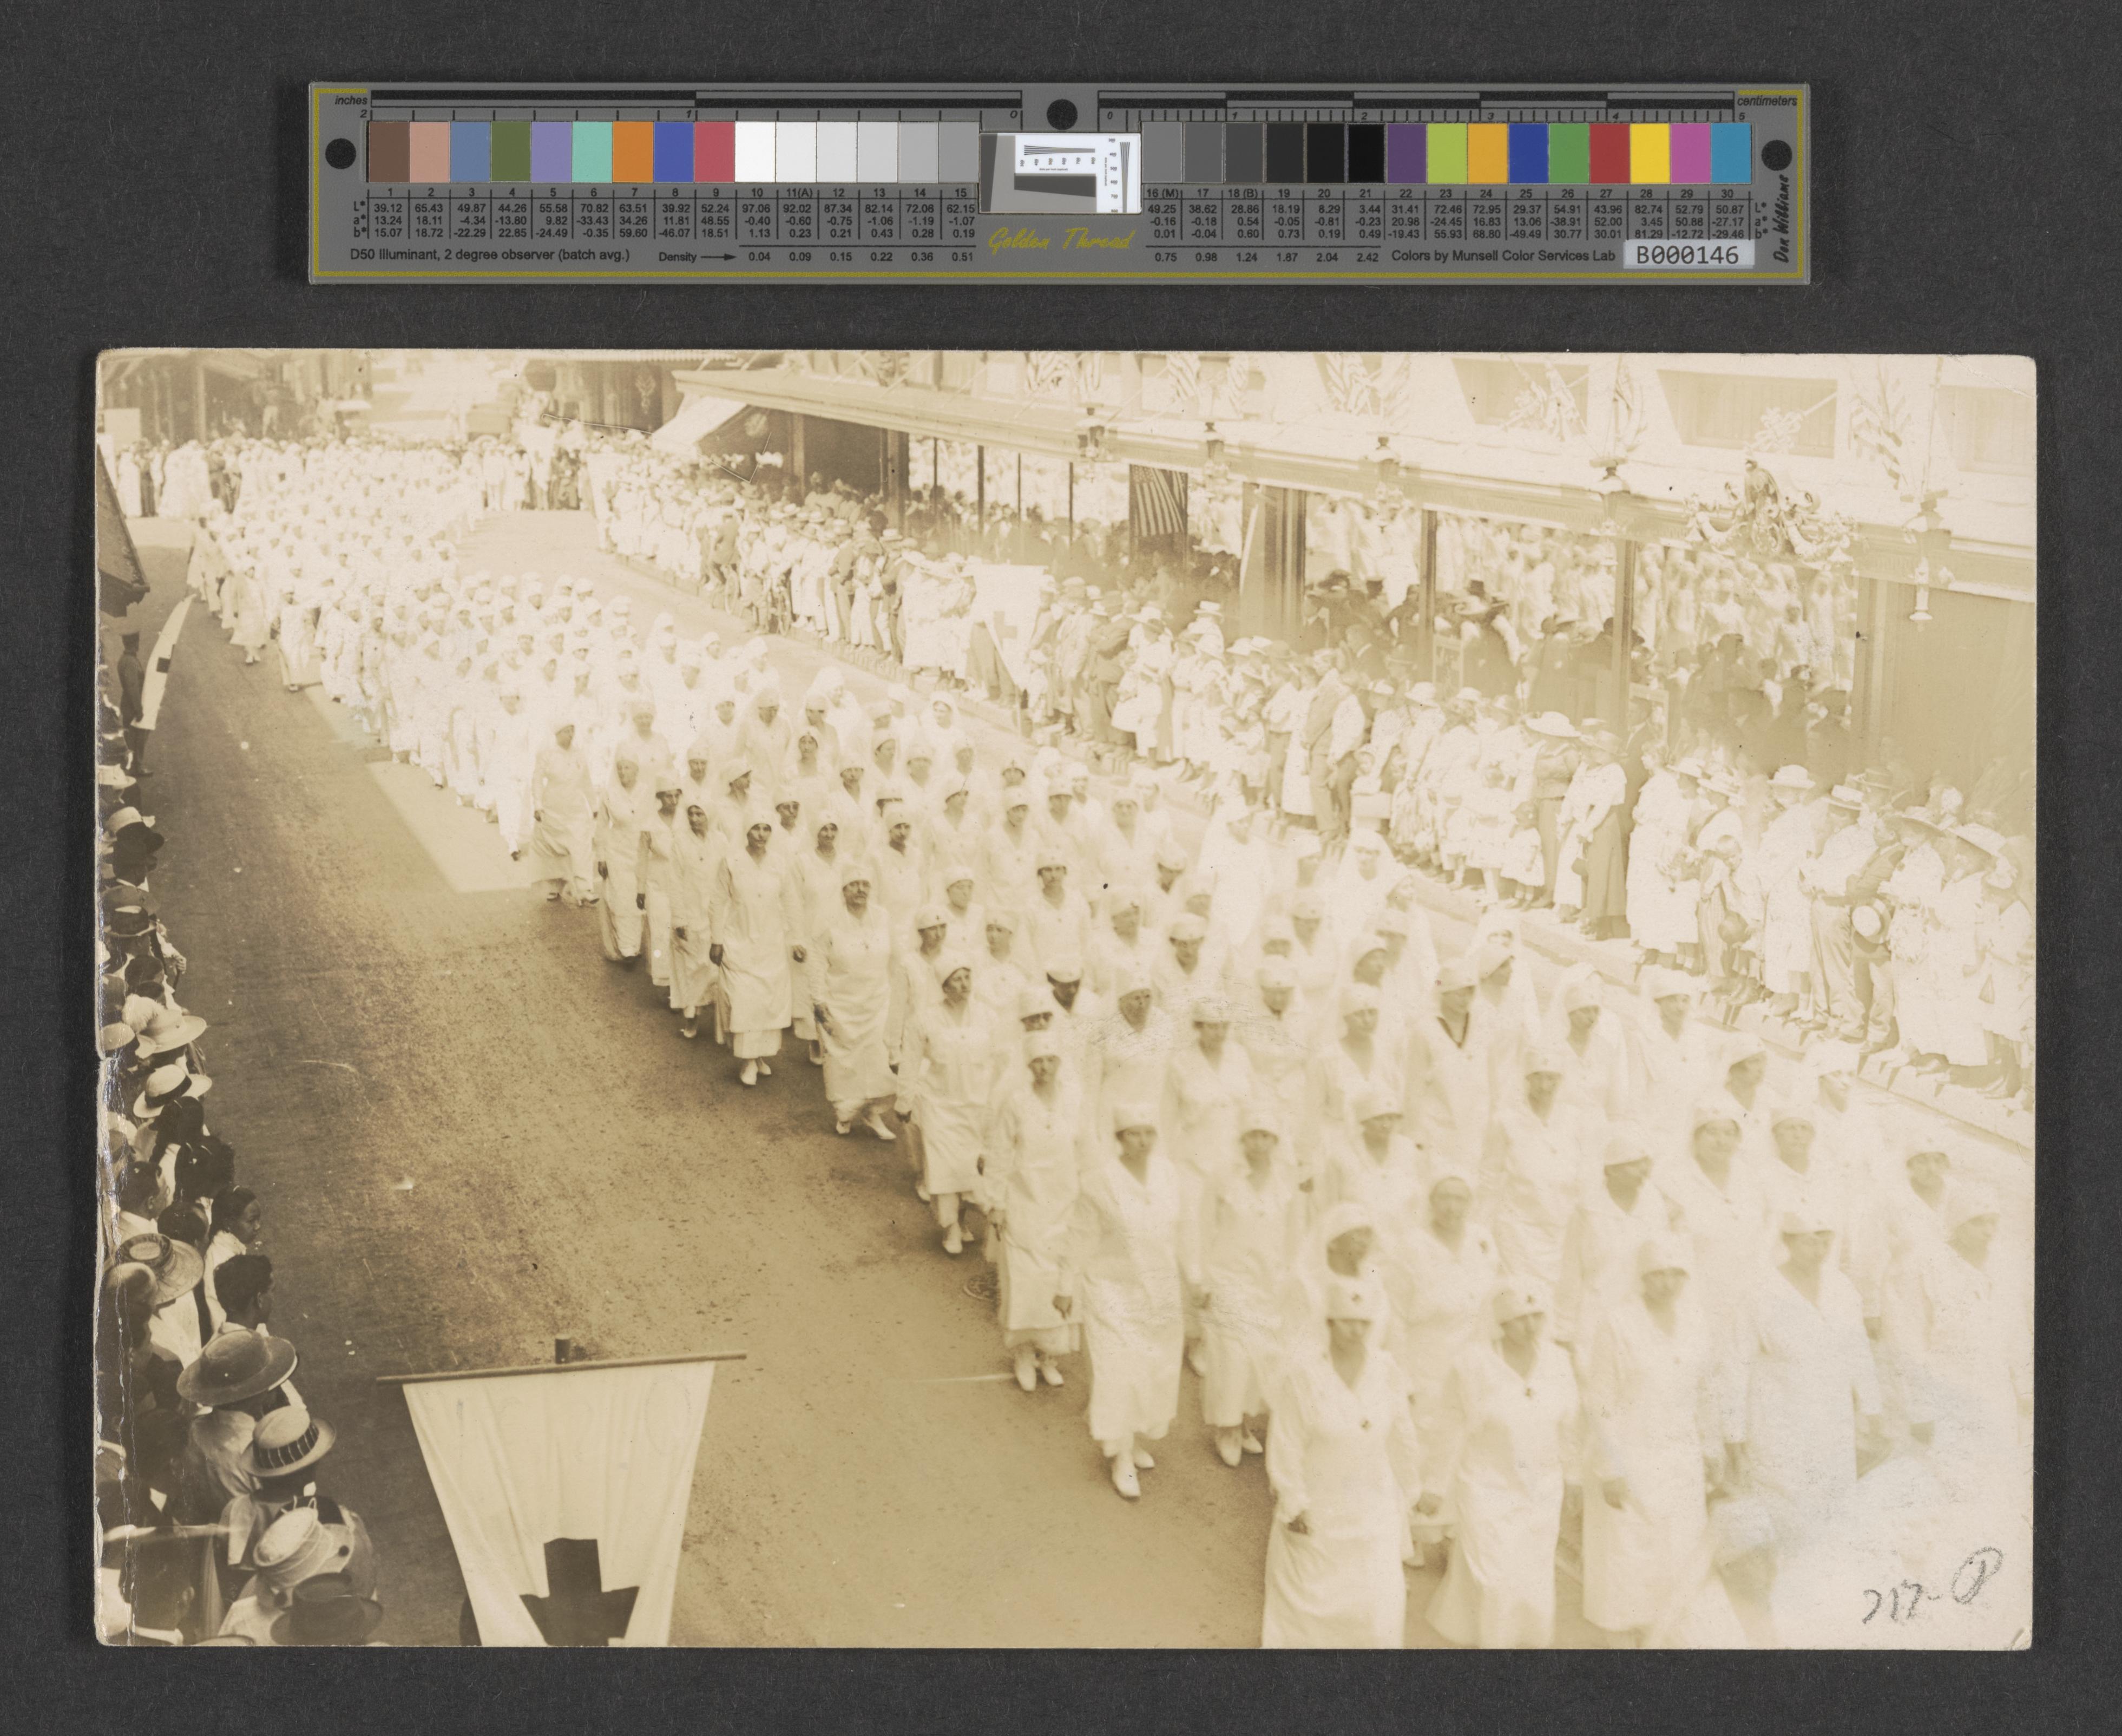Viewport: 2122px width, 1736px height.
Task: Select the orange color patch numbered 7
Action: point(633,152)
